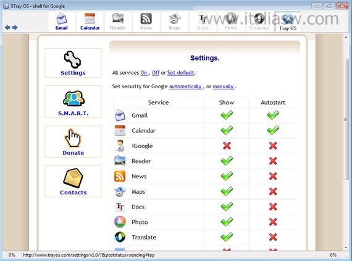Click the Translate icon in services table
This screenshot has width=352, height=261.
tap(120, 237)
